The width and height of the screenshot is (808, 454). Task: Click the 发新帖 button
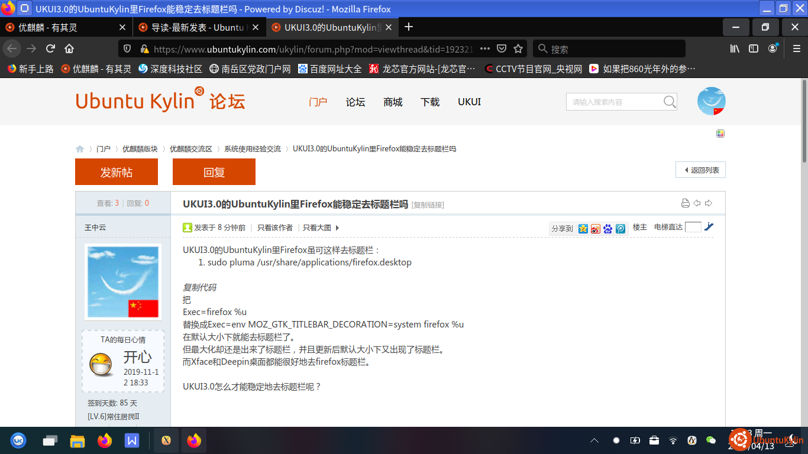[x=117, y=172]
